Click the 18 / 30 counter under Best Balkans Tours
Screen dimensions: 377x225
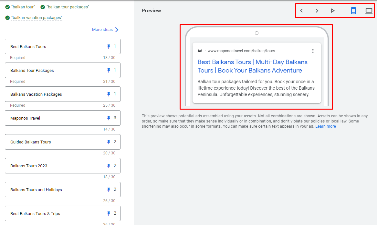109,58
